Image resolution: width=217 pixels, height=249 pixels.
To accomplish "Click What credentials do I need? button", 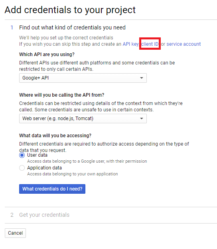I will tap(52, 189).
